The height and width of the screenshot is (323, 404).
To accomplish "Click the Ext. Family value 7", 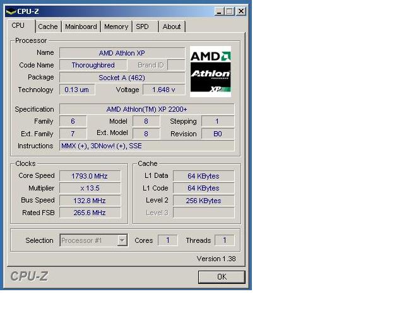I will point(73,134).
